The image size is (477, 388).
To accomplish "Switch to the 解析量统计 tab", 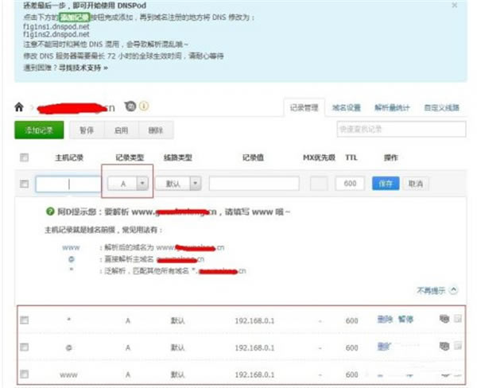I will point(392,107).
